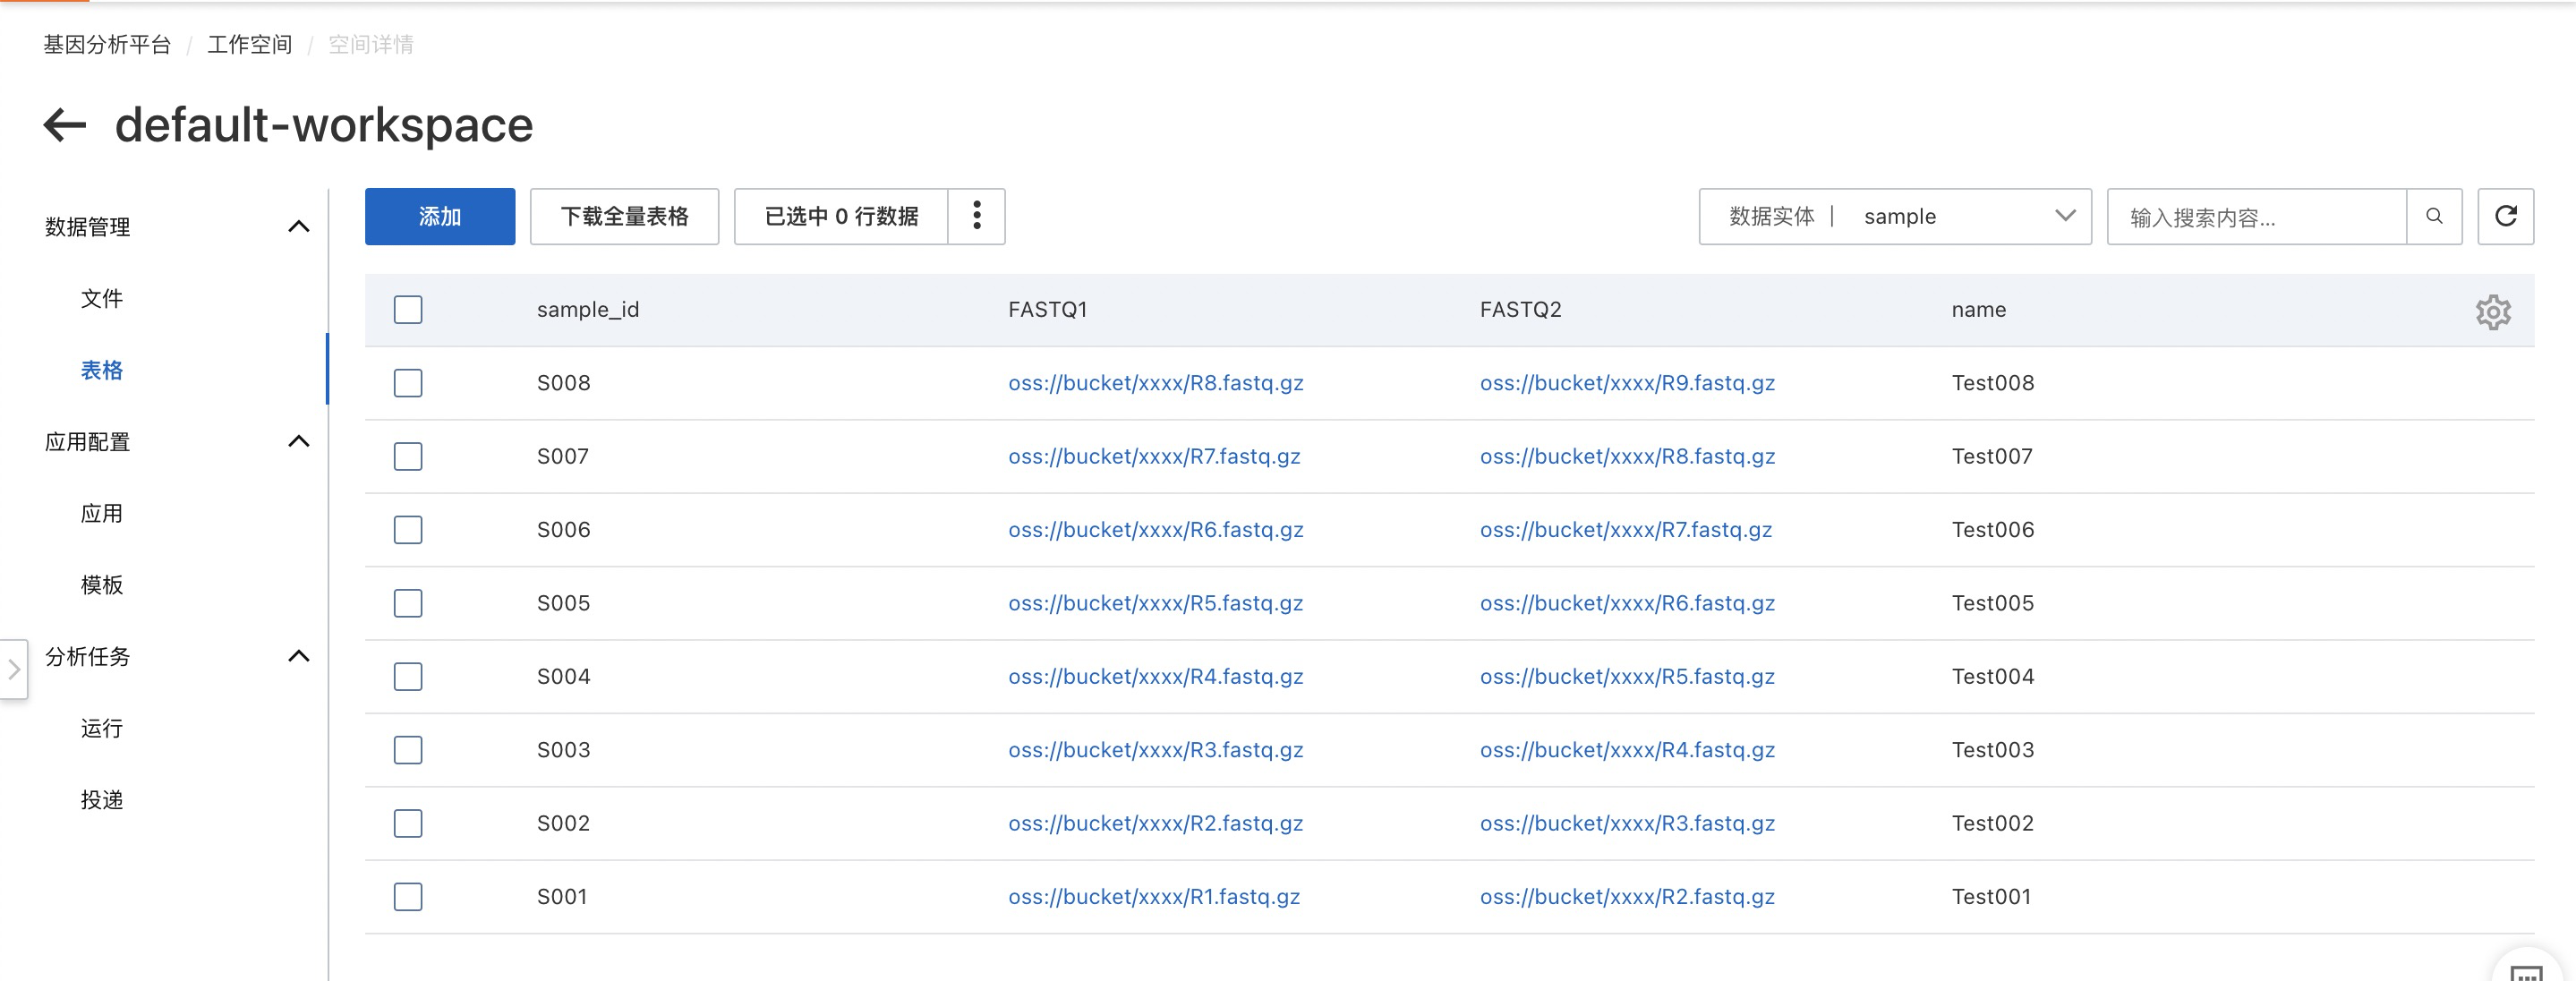The height and width of the screenshot is (981, 2576).
Task: Expand the collapsed side panel arrow
Action: 13,669
